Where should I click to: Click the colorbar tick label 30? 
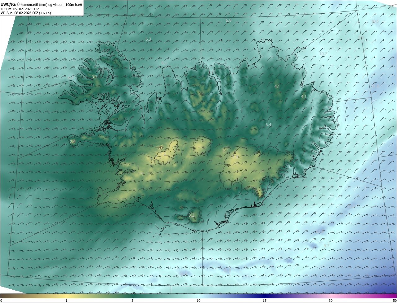[331, 301]
